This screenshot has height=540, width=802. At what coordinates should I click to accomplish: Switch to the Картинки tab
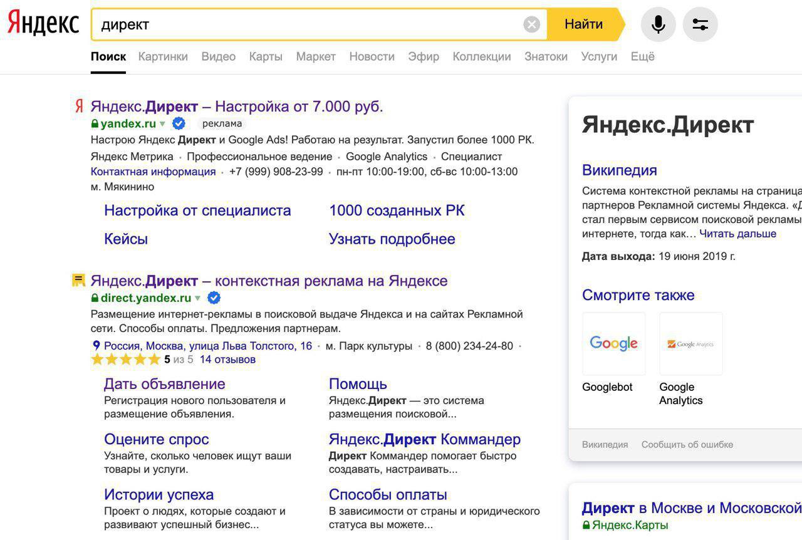coord(163,56)
